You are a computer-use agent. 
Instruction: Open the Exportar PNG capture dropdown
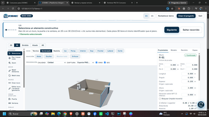tap(85, 63)
